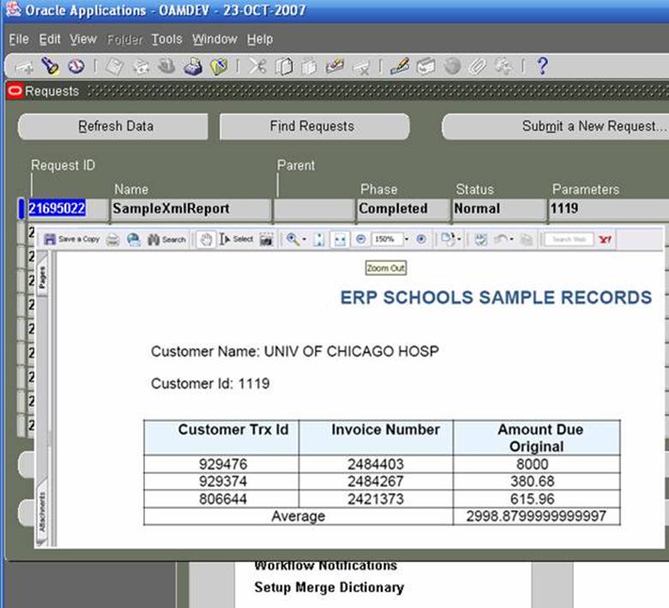Click the 150% zoom percentage field

pos(387,239)
